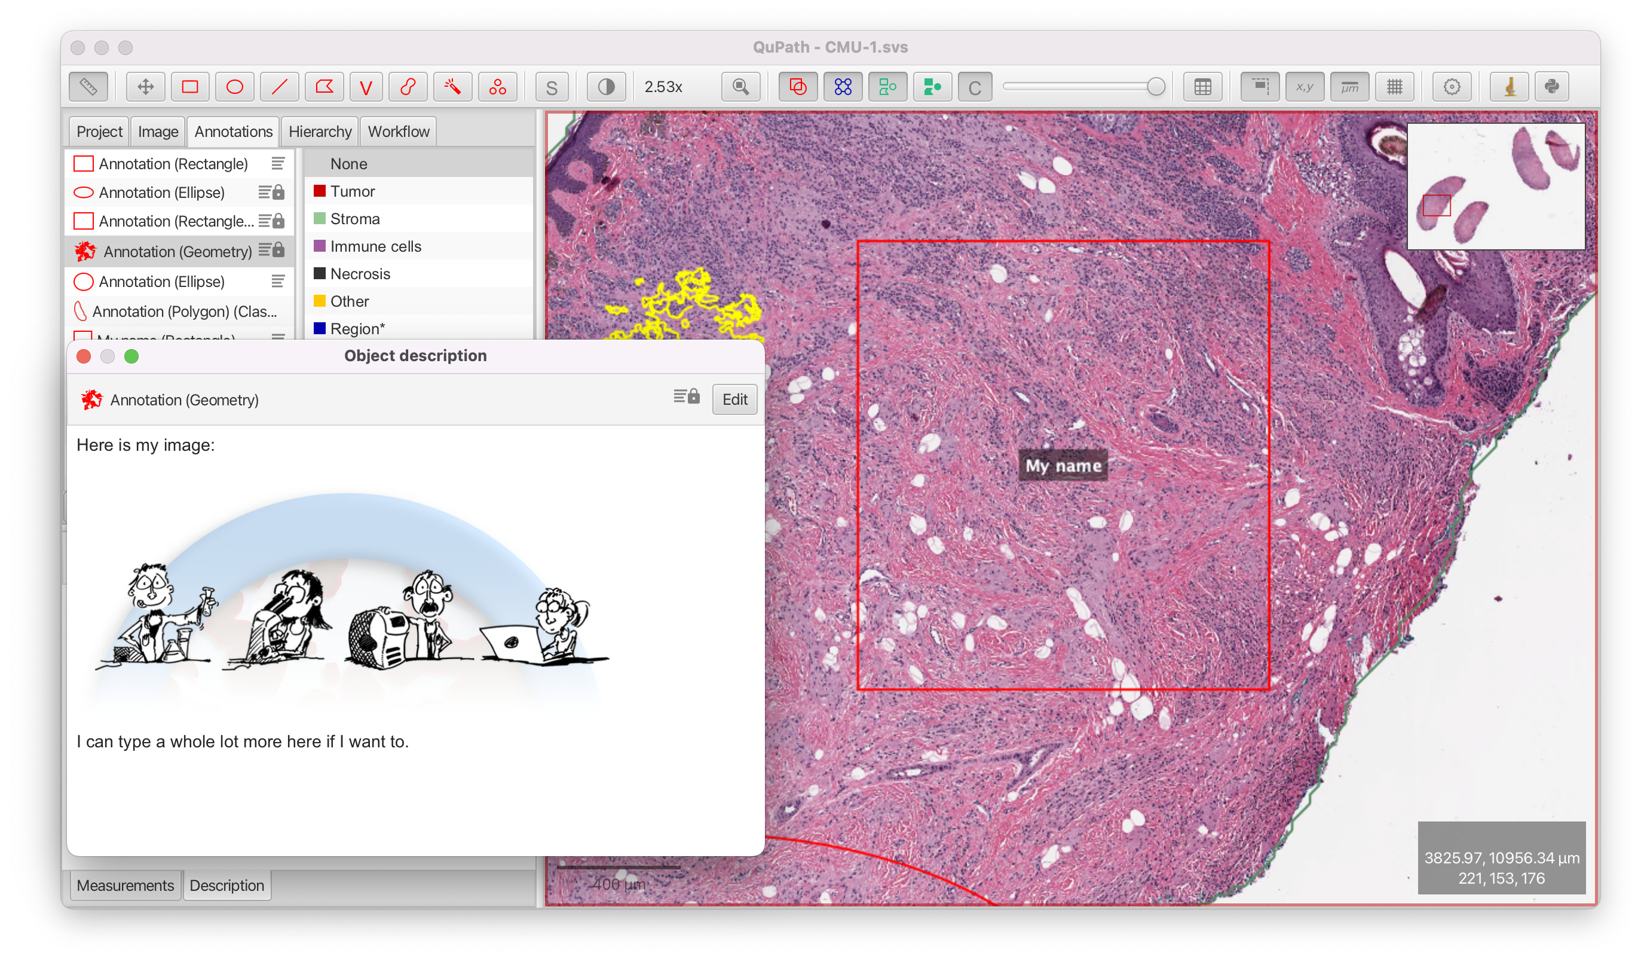Click the microscope icon in toolbar

[1510, 87]
